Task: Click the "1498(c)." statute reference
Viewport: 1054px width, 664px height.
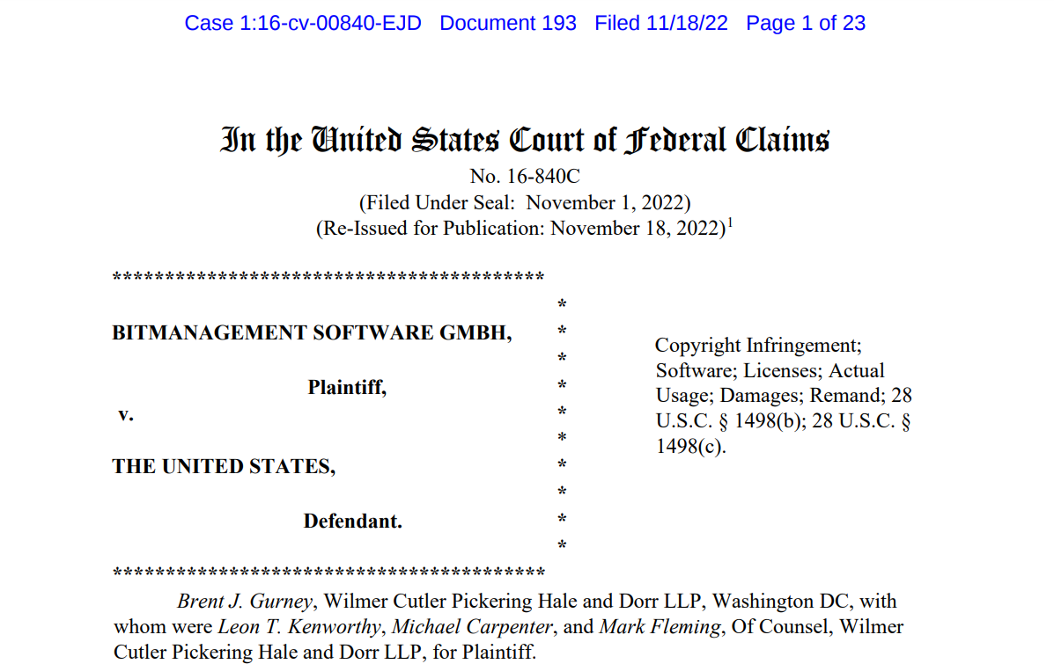Action: pos(691,446)
